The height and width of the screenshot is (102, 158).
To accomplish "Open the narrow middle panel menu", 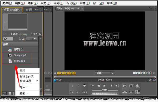I will click(46, 9).
